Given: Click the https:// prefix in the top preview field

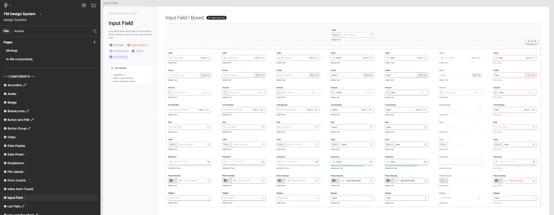Looking at the screenshot, I should pos(336,35).
